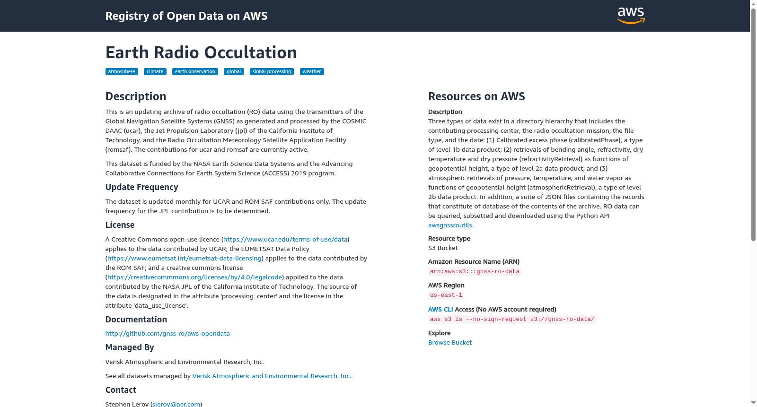View datasets by Verisk Atmospheric and Environmental Research
The width and height of the screenshot is (757, 407).
tap(272, 376)
